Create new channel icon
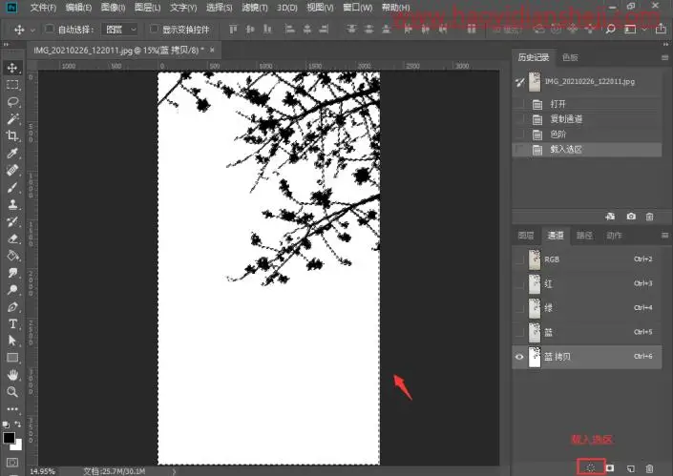Screen dimensions: 673x476 pos(630,468)
